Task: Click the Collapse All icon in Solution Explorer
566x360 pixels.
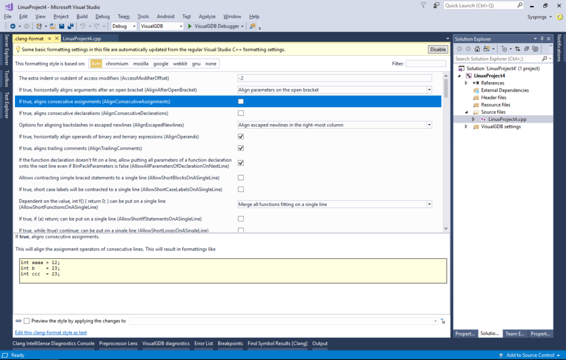Action: [526, 49]
